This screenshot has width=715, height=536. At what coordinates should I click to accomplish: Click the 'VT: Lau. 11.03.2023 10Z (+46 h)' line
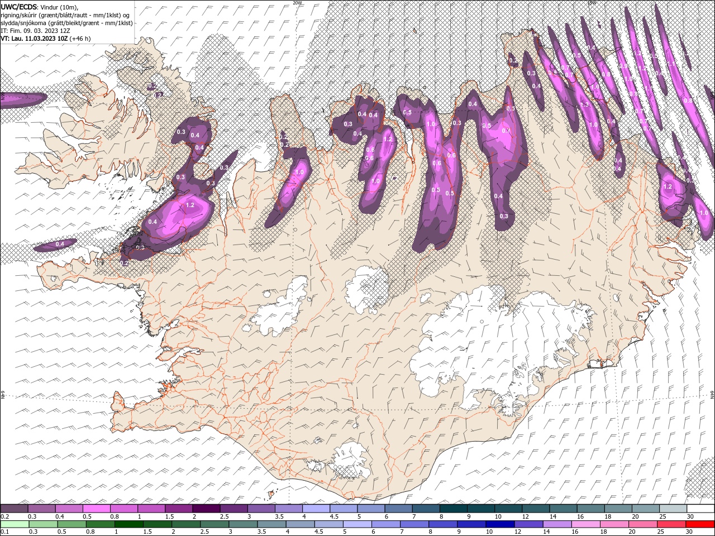[46, 39]
